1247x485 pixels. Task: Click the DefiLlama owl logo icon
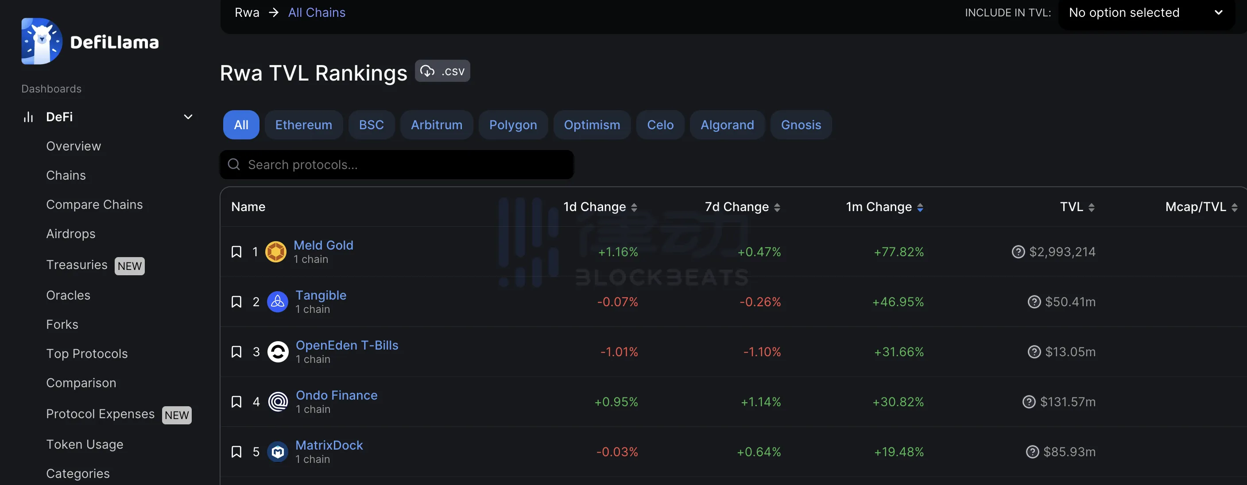click(41, 41)
